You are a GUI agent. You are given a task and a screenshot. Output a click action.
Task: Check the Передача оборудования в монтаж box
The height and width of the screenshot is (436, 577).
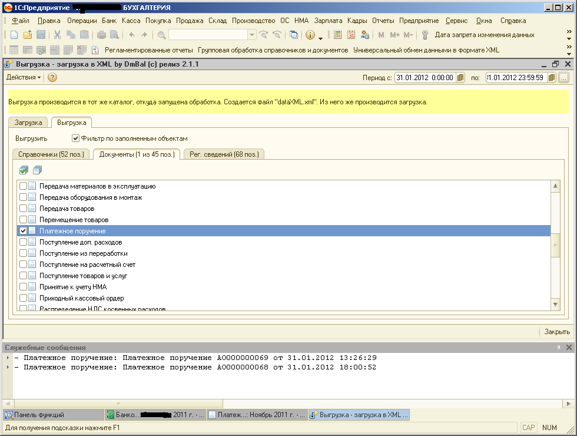click(x=23, y=197)
